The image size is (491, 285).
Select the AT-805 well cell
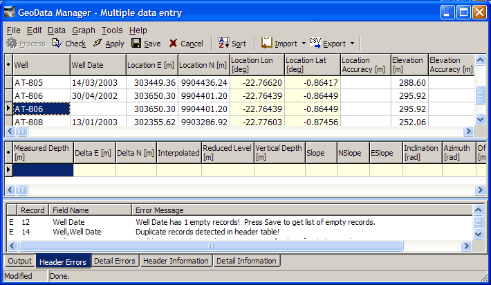[x=41, y=83]
